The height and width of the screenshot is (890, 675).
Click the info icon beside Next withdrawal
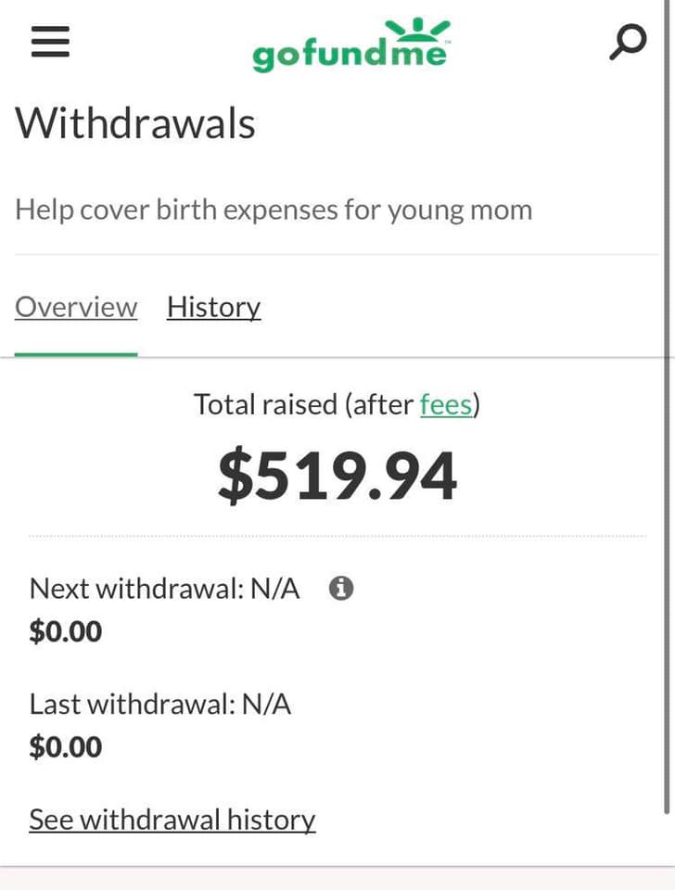[x=341, y=588]
